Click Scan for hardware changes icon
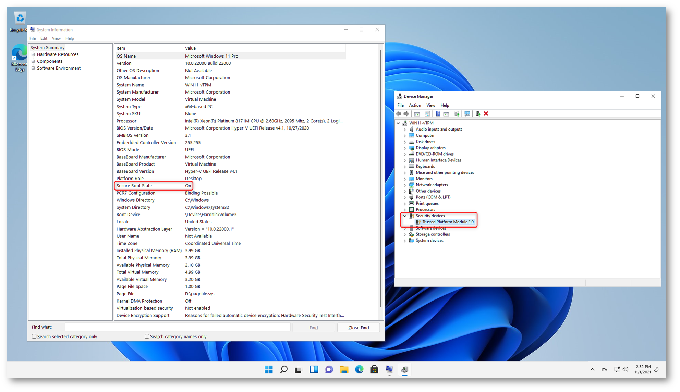Image resolution: width=680 pixels, height=392 pixels. tap(467, 114)
